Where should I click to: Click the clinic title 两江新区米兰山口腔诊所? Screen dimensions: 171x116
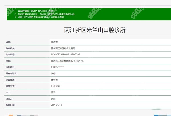tap(95, 30)
